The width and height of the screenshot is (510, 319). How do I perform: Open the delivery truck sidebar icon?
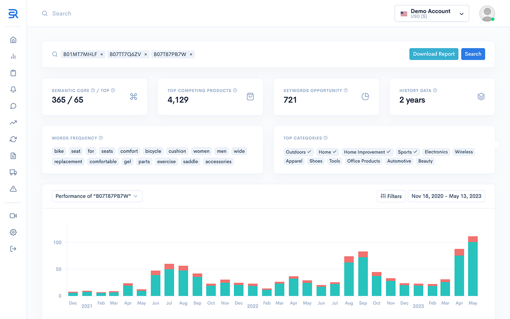[x=13, y=172]
